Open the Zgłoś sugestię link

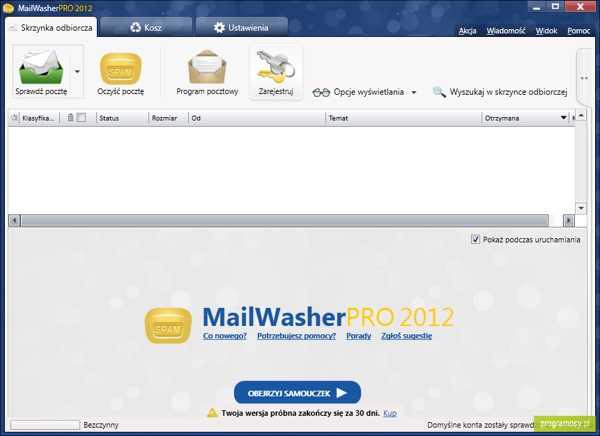click(x=407, y=336)
